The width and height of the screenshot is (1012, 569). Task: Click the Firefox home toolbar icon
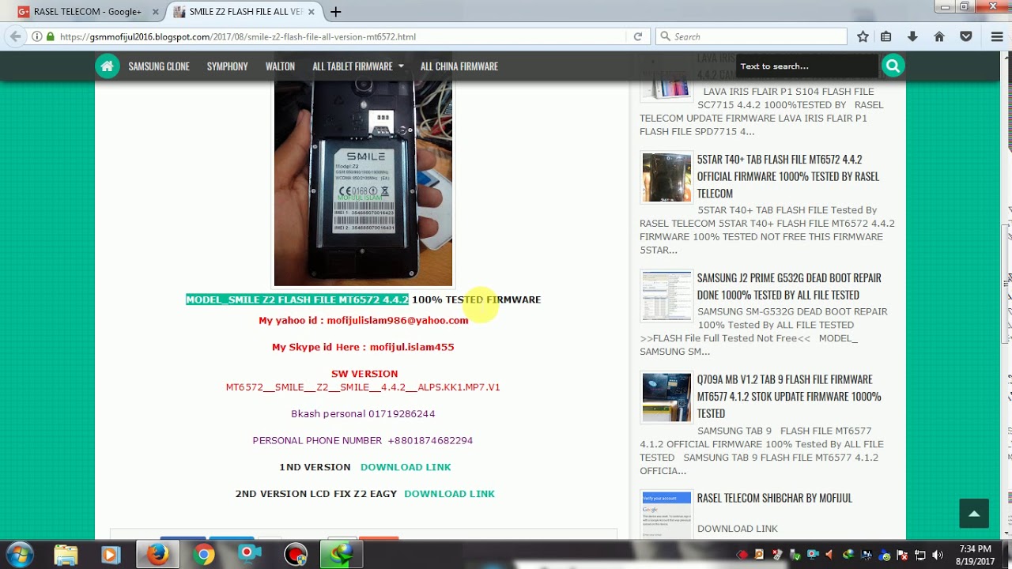click(x=939, y=36)
